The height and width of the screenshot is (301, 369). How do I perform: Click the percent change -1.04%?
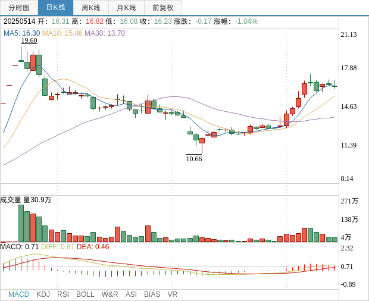pyautogui.click(x=246, y=21)
